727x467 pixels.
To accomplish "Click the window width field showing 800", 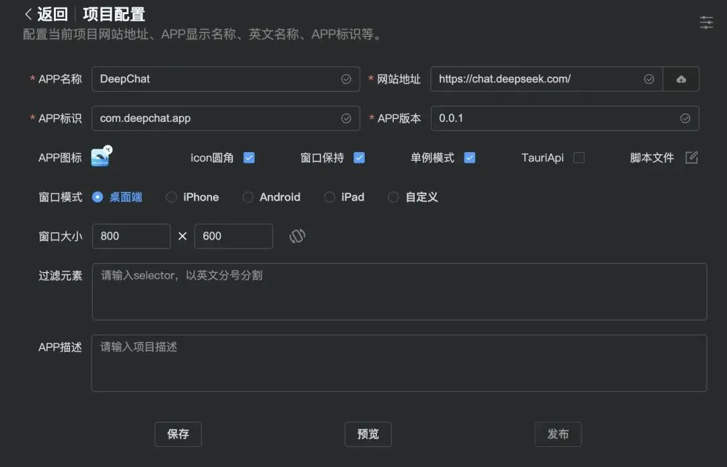I will tap(131, 236).
